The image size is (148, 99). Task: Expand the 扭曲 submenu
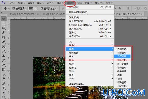pyautogui.click(x=90, y=56)
